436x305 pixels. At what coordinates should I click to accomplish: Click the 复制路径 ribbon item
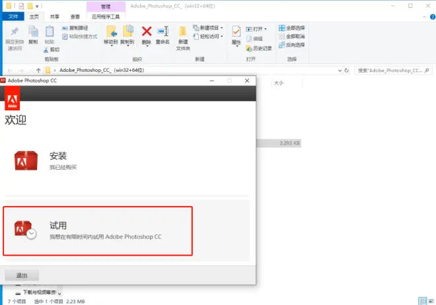75,28
